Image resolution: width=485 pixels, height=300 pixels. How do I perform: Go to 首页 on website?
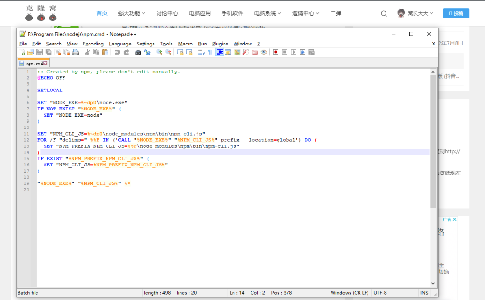click(102, 13)
